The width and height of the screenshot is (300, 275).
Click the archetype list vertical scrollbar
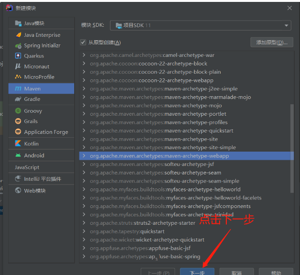(292, 148)
